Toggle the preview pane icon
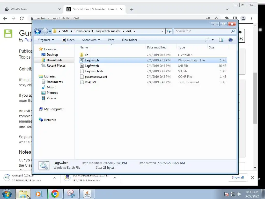 coord(221,40)
